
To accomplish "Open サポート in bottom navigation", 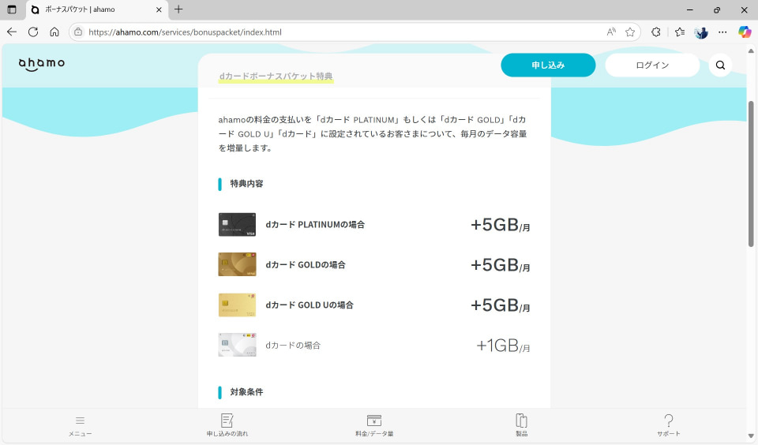I will click(668, 425).
